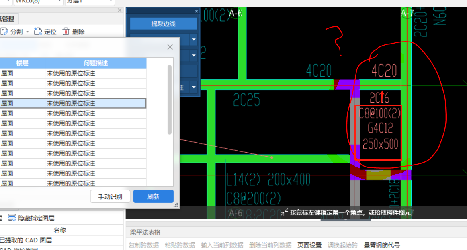The width and height of the screenshot is (467, 250).
Task: Close the drawing management side panel
Action: (120, 10)
